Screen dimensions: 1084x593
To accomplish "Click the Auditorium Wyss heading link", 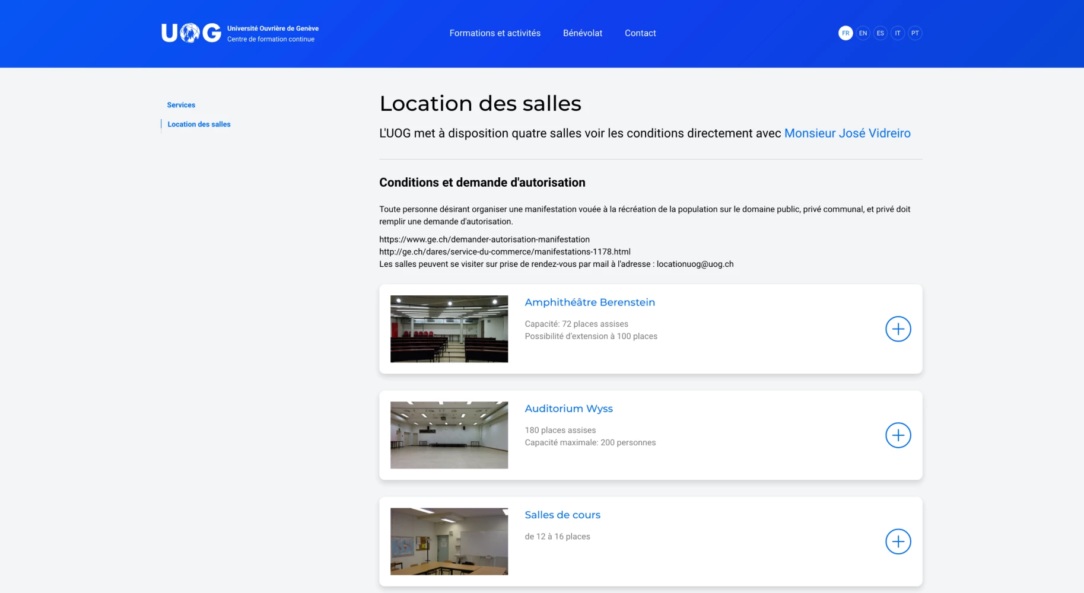I will (568, 409).
